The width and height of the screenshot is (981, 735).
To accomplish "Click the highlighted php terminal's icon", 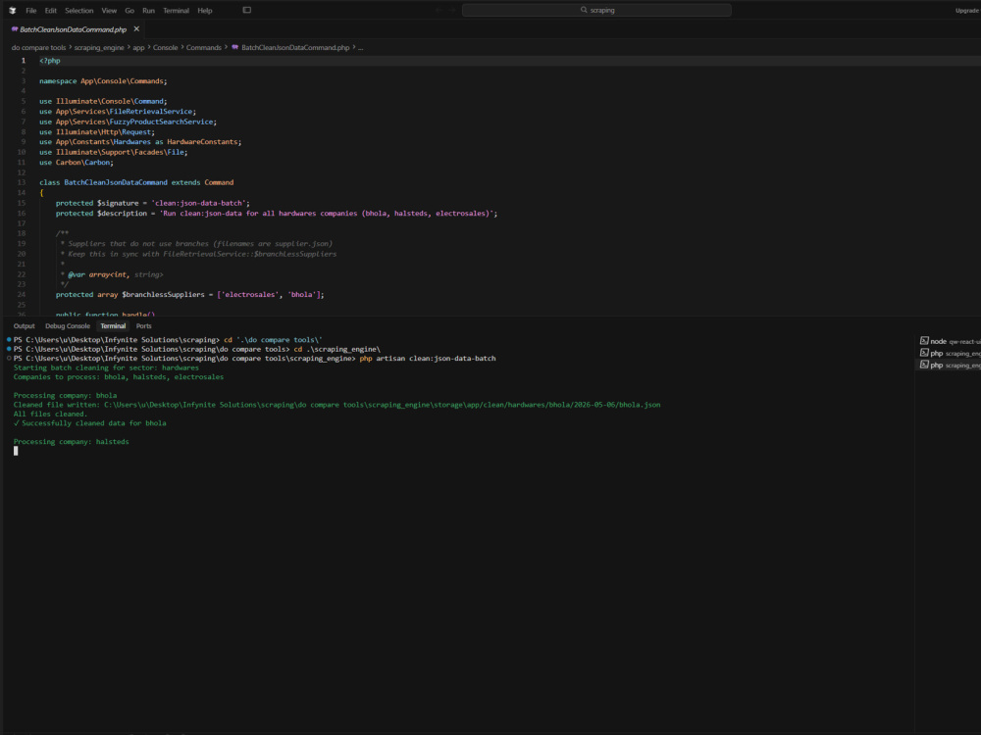I will pos(924,365).
